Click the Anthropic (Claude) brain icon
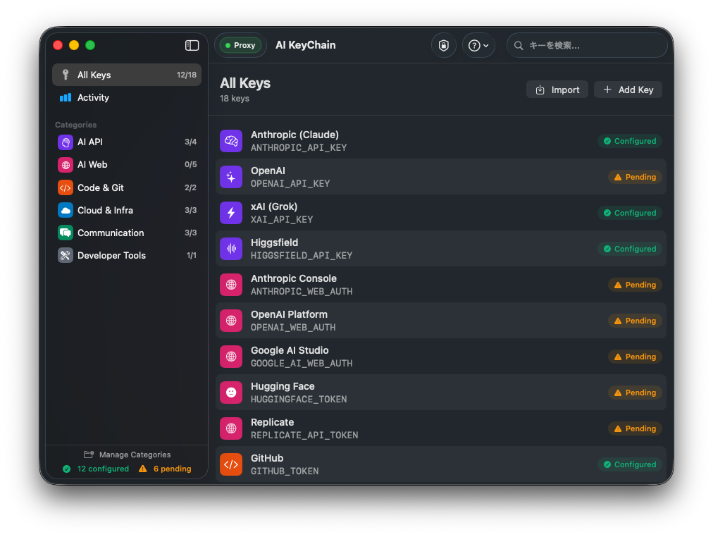The width and height of the screenshot is (713, 537). click(x=231, y=141)
